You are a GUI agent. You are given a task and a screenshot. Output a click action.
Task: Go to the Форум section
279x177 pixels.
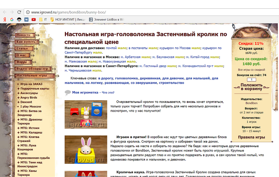click(x=22, y=62)
